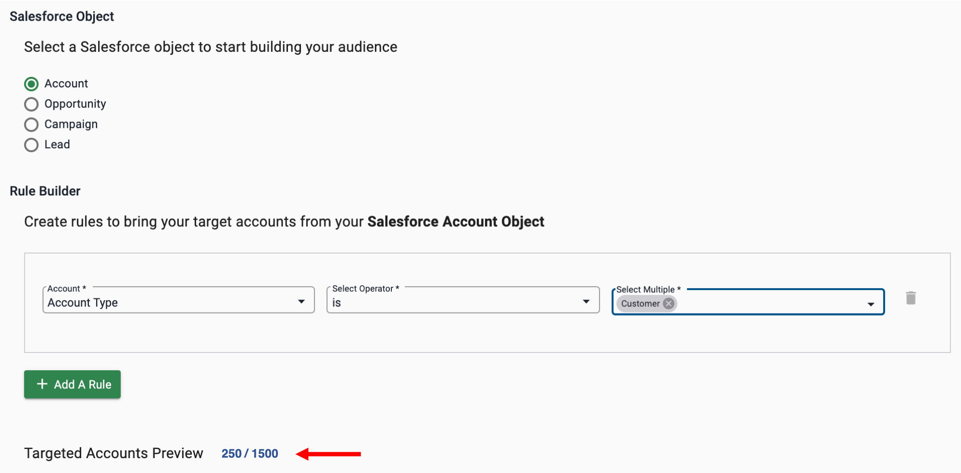Open the Account Type field dropdown

pyautogui.click(x=178, y=300)
